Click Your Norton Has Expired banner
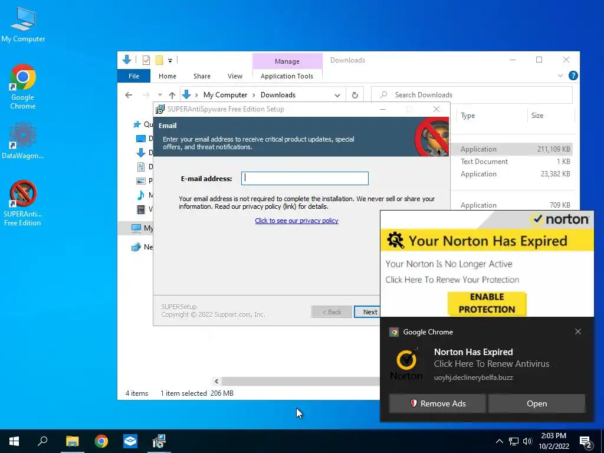Viewport: 604px width, 453px height. tap(487, 241)
